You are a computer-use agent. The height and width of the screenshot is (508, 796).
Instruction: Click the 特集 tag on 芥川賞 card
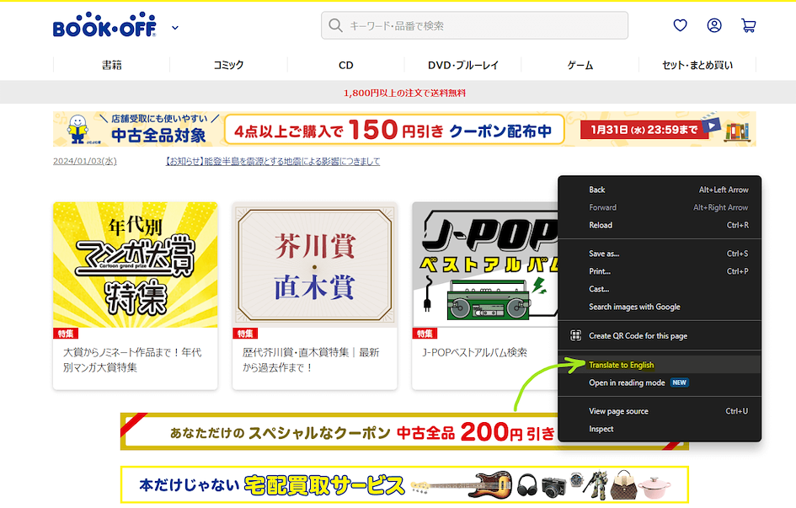[245, 334]
